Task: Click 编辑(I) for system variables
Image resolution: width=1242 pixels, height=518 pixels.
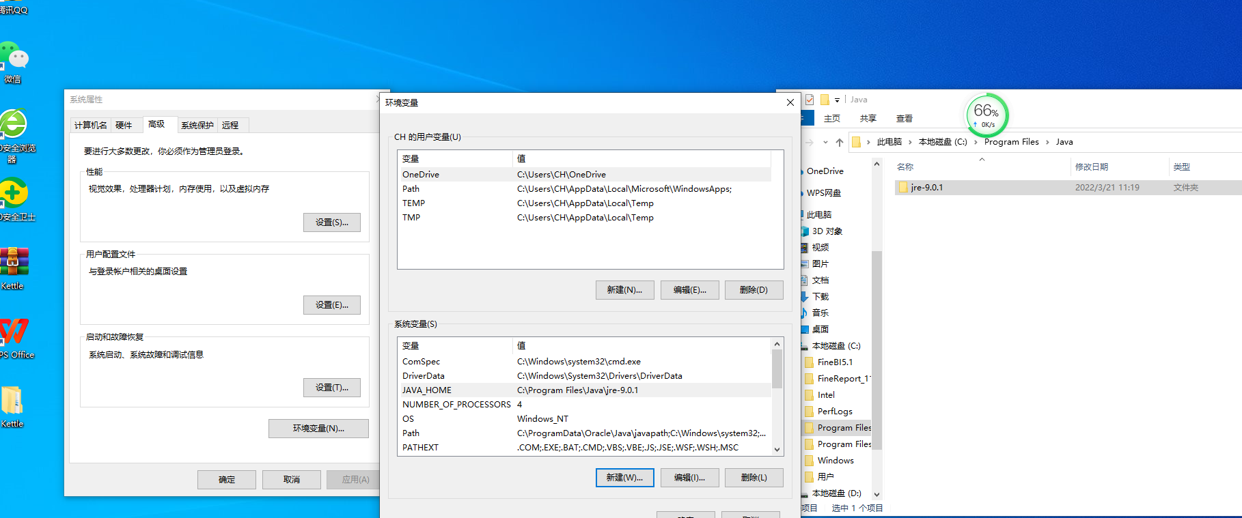Action: point(690,478)
